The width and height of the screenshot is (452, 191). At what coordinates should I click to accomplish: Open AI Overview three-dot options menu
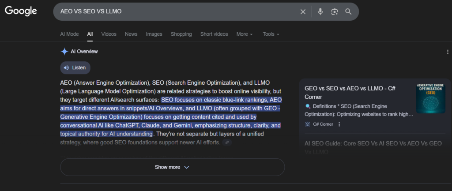[x=448, y=52]
